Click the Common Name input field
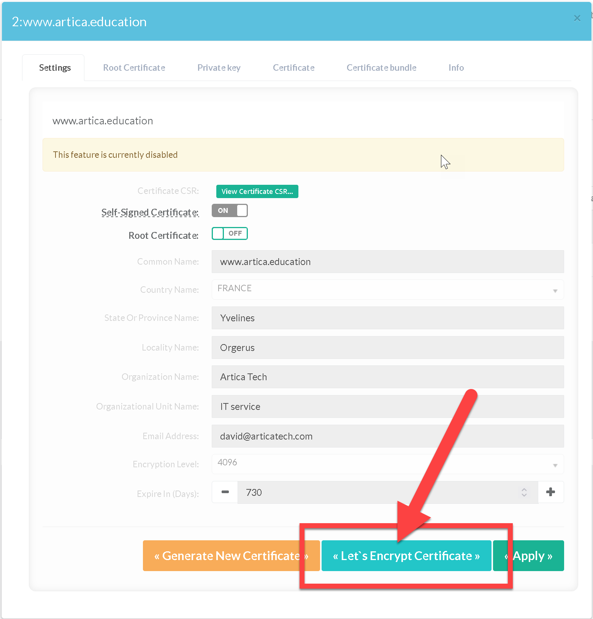The image size is (593, 619). [387, 262]
